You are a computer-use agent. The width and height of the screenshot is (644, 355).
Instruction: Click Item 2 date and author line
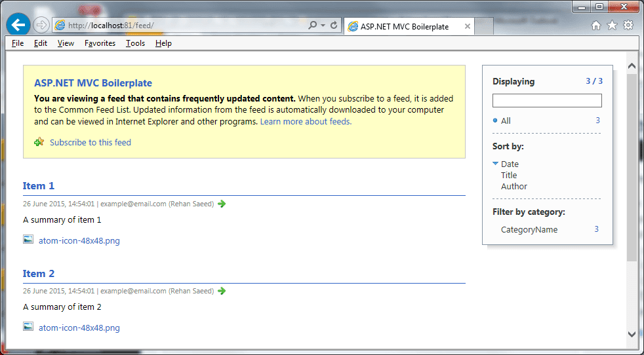pyautogui.click(x=118, y=291)
